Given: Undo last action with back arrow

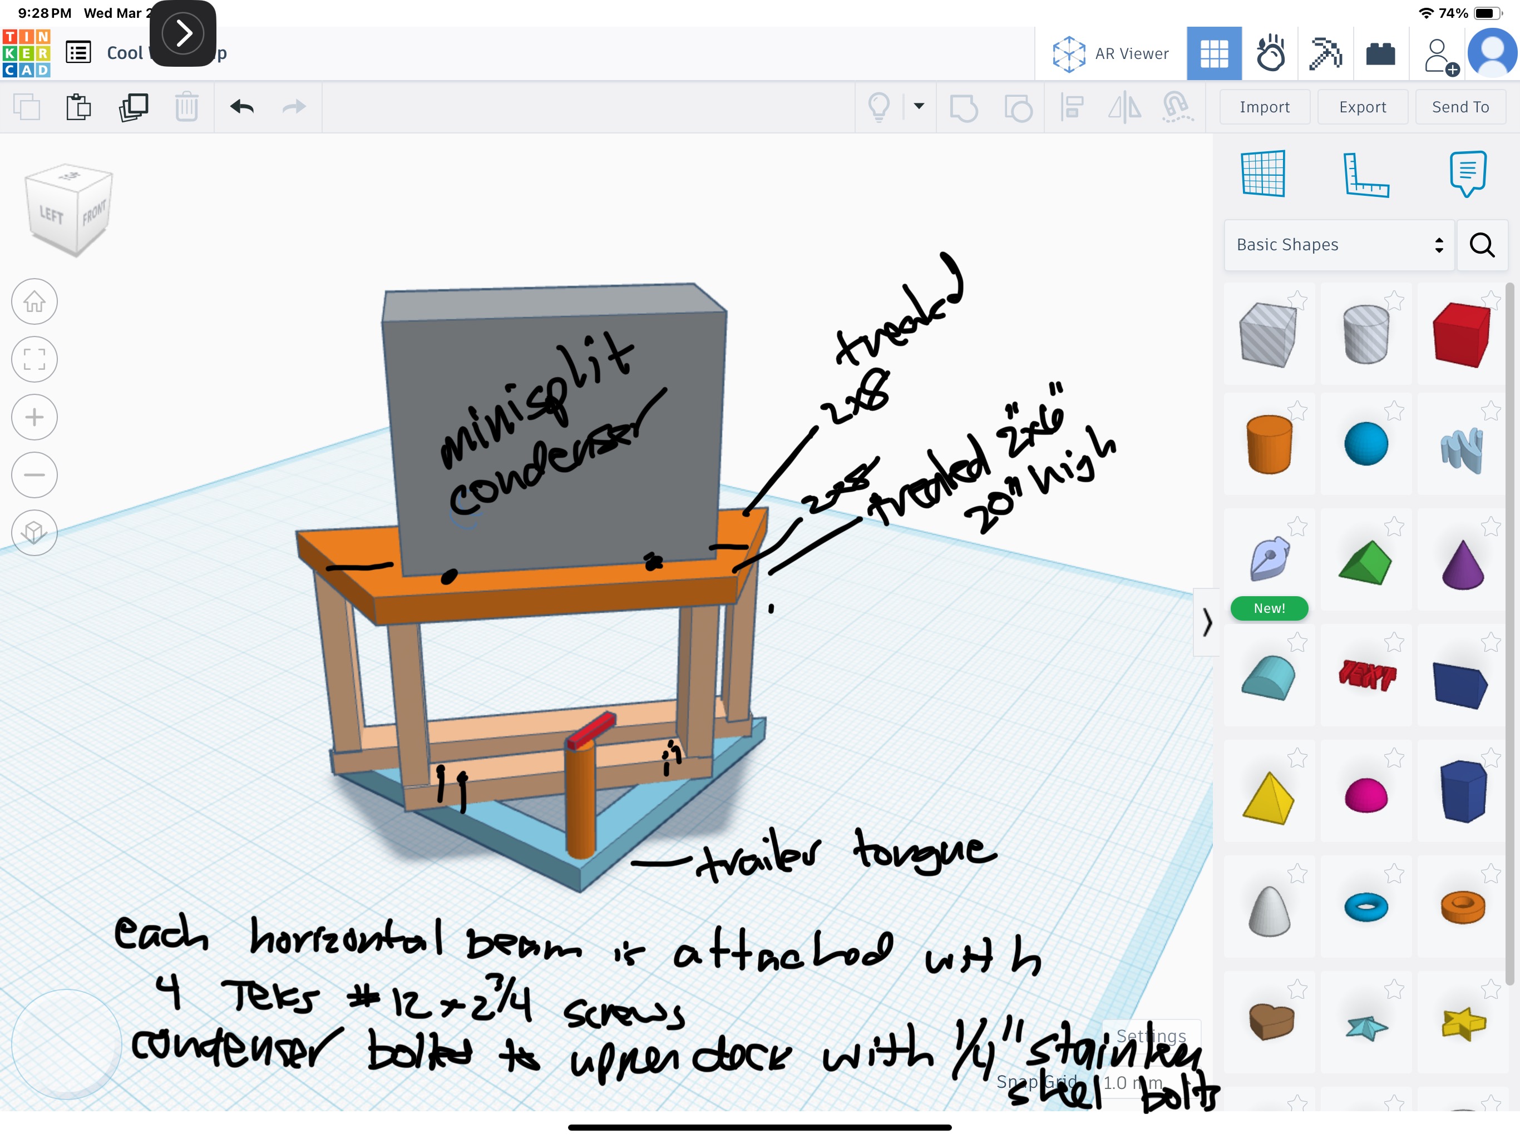Looking at the screenshot, I should click(242, 106).
